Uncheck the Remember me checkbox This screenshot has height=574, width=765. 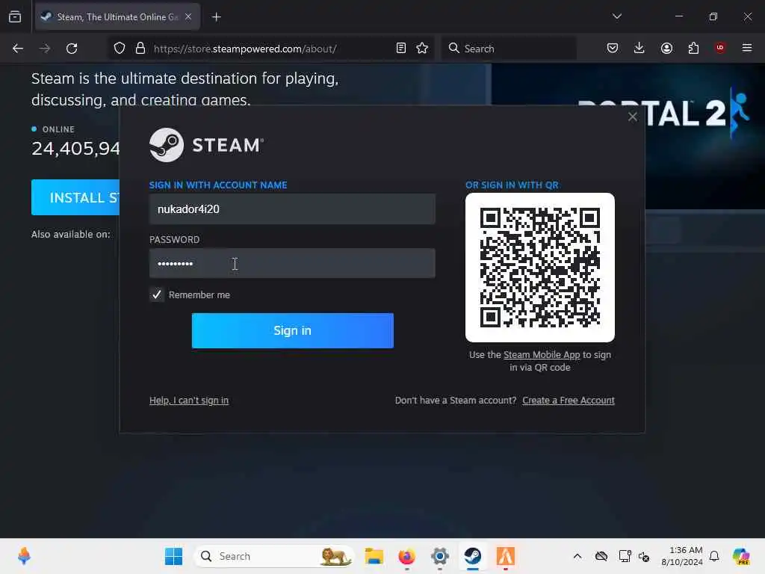point(157,294)
